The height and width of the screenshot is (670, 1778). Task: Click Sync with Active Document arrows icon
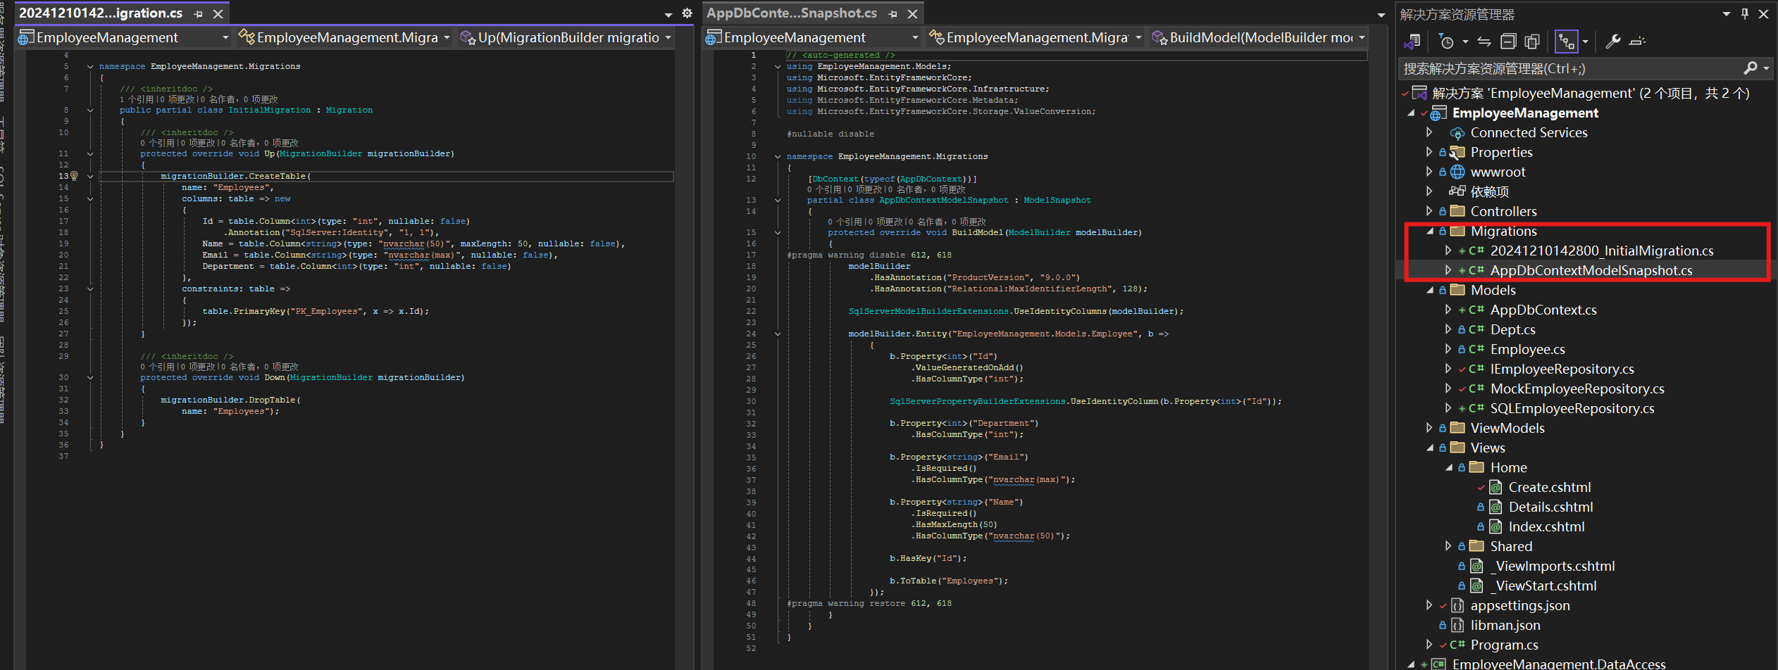(1484, 42)
